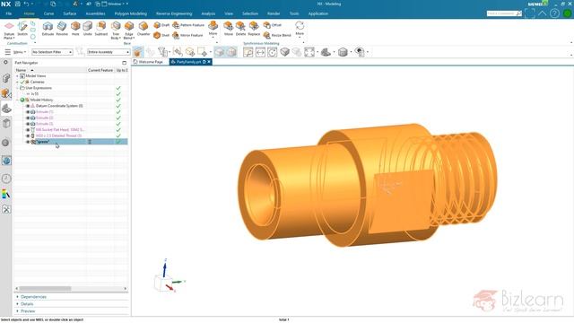Viewport: 574px width, 323px height.
Task: Select Replace Face synchronous tool
Action: [254, 29]
